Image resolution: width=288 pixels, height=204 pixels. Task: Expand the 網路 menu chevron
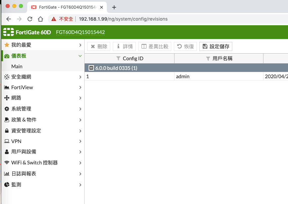point(80,98)
